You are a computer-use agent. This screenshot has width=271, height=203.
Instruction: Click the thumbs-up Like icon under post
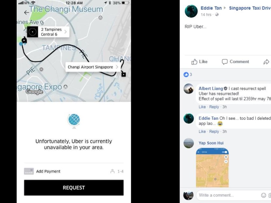[194, 61]
